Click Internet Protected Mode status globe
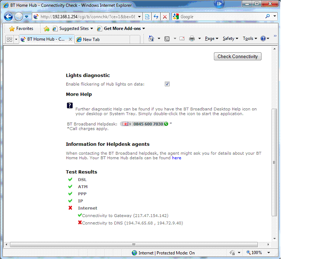Viewport: 333px width, 259px height. [x=135, y=252]
